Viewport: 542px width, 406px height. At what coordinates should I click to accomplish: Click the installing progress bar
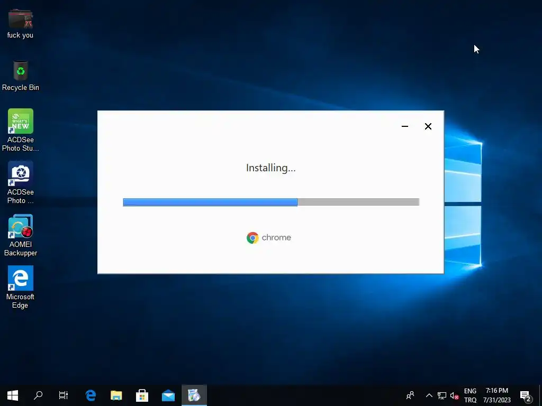271,202
